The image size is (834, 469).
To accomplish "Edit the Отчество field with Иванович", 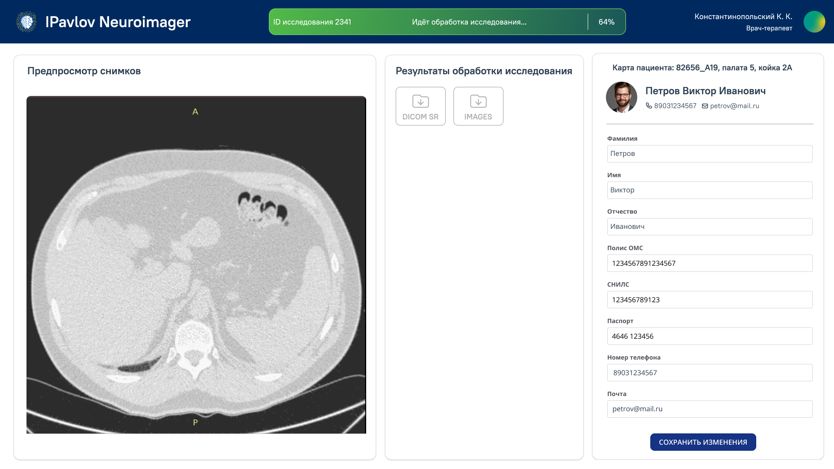I will tap(710, 227).
